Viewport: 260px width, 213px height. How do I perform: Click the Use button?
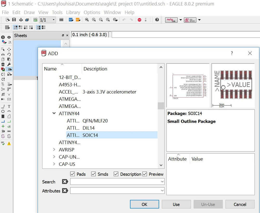pyautogui.click(x=176, y=204)
